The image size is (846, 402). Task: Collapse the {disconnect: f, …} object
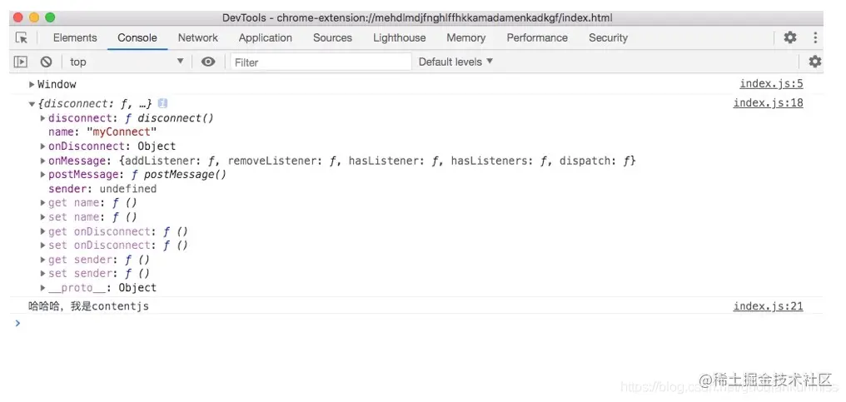[32, 103]
